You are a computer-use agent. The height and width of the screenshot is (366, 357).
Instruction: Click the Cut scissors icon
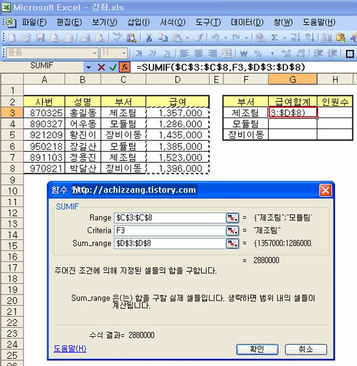click(x=149, y=38)
